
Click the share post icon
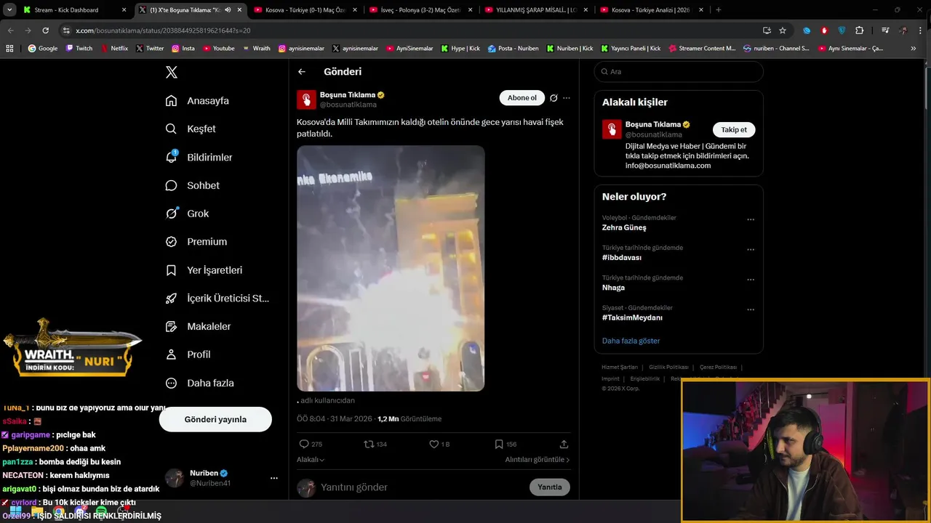pyautogui.click(x=564, y=444)
